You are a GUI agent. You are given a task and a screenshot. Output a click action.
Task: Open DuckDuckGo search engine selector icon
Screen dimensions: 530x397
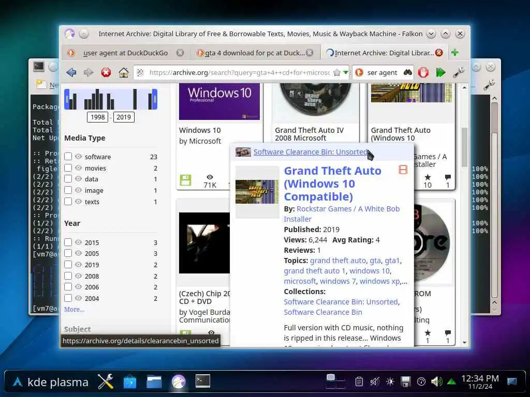[359, 72]
